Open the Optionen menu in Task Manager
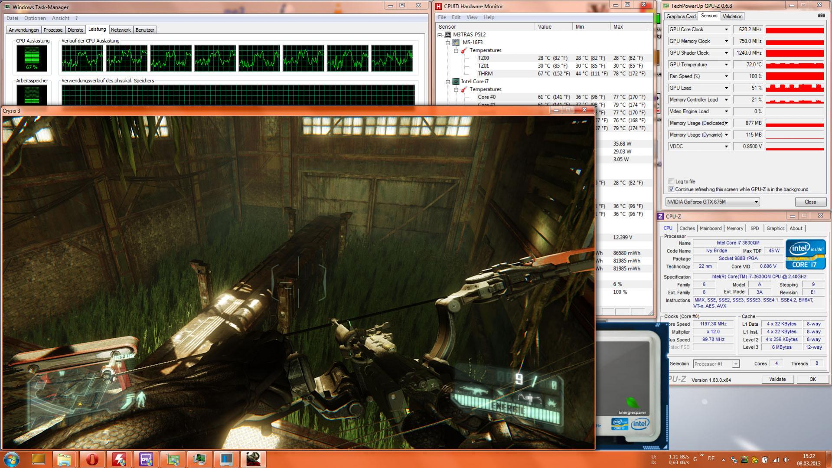This screenshot has width=832, height=468. (x=35, y=18)
